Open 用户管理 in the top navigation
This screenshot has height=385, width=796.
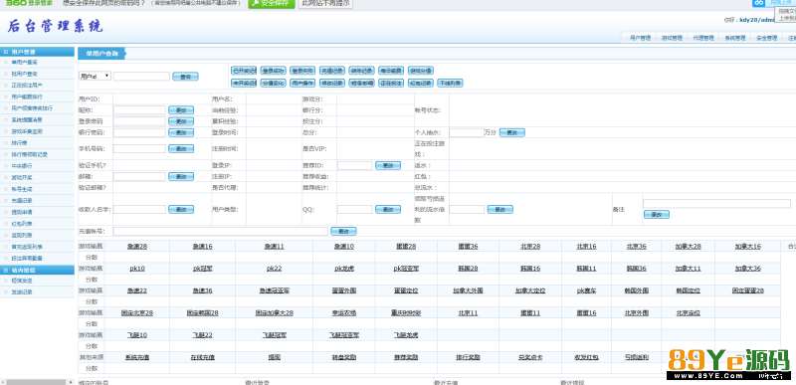click(x=640, y=38)
